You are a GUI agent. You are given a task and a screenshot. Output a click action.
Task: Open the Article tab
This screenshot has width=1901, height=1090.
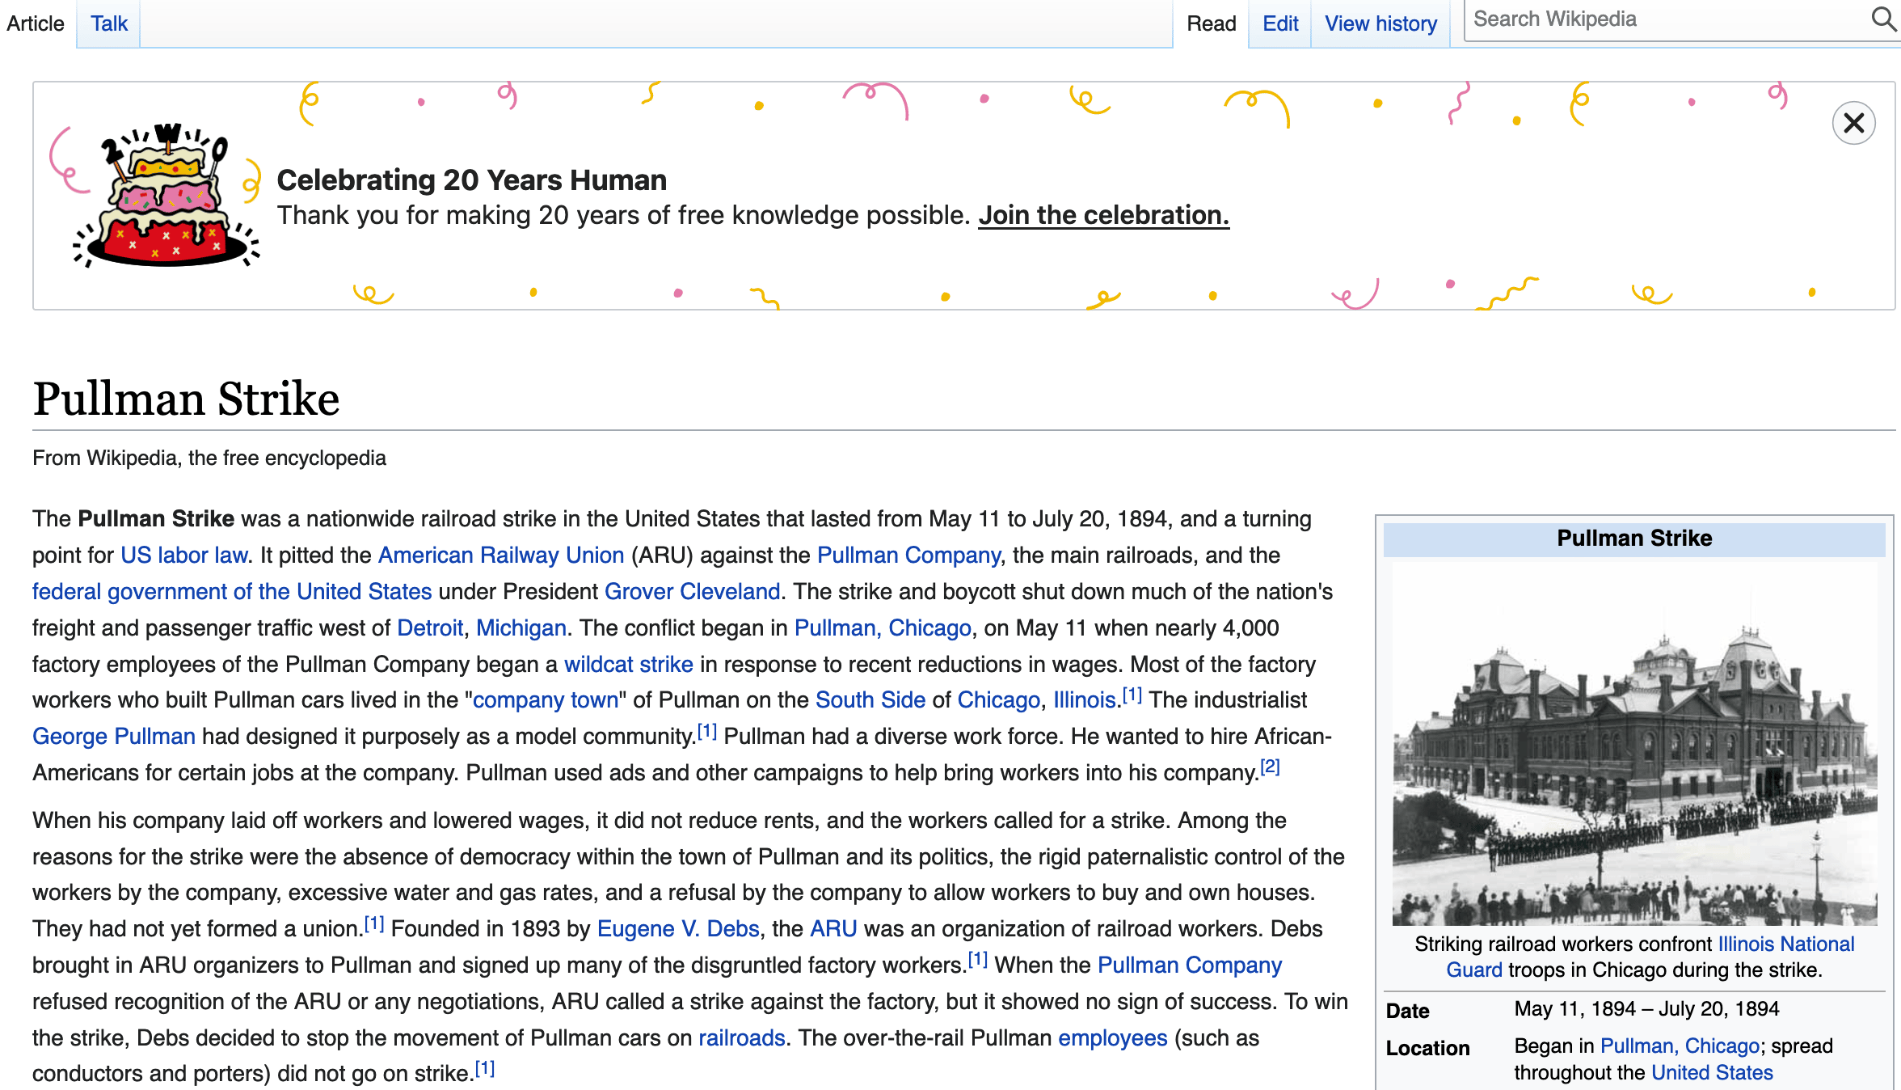click(36, 23)
